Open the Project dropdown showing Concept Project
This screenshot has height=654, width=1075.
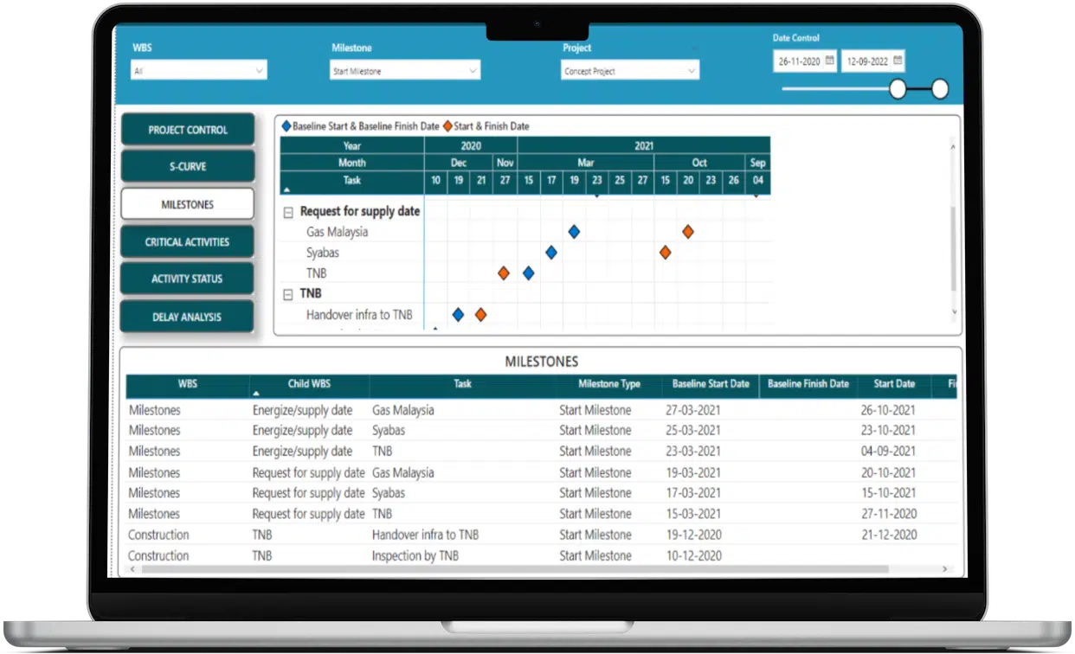click(x=630, y=71)
